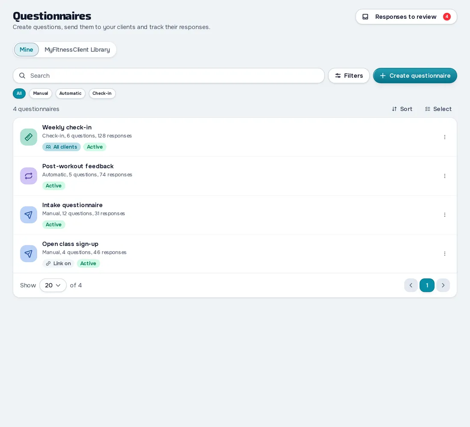Click the Post-workout feedback repeat icon
Image resolution: width=470 pixels, height=427 pixels.
pos(29,176)
